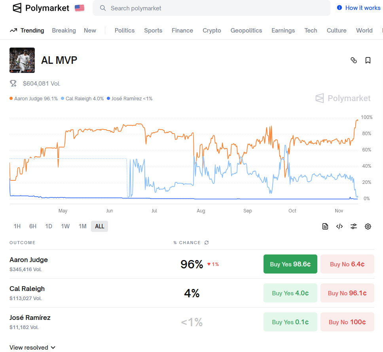Buy No for Cal Raleigh at 96.1¢

[347, 293]
